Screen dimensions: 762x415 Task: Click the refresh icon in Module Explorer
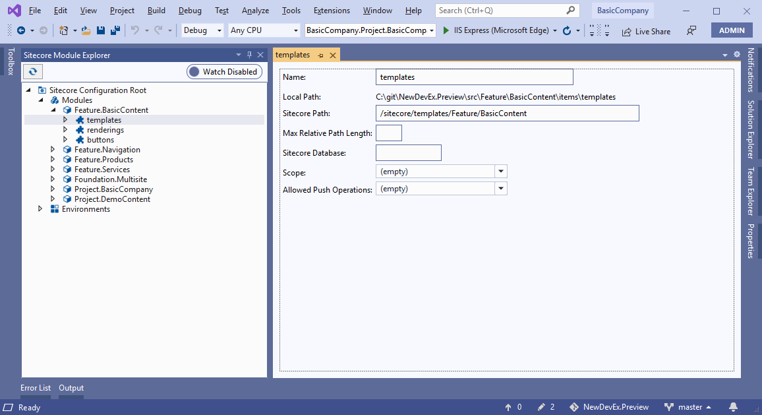(32, 71)
